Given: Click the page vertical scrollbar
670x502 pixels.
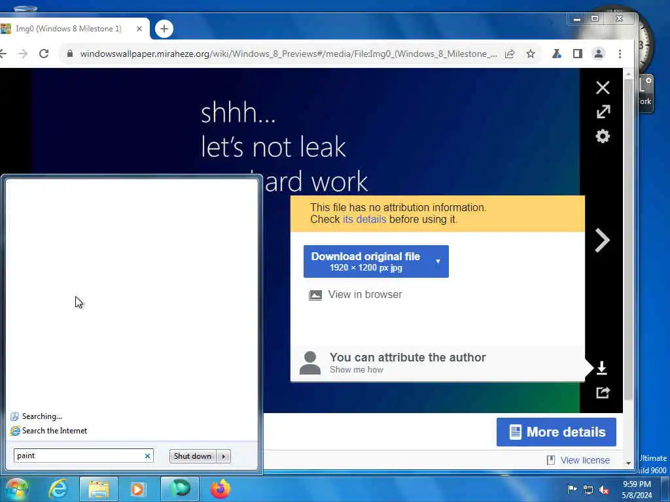Looking at the screenshot, I should tap(627, 239).
